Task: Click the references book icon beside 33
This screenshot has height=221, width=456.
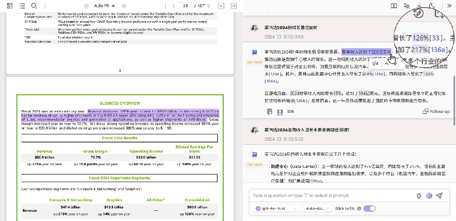Action: click(x=270, y=112)
